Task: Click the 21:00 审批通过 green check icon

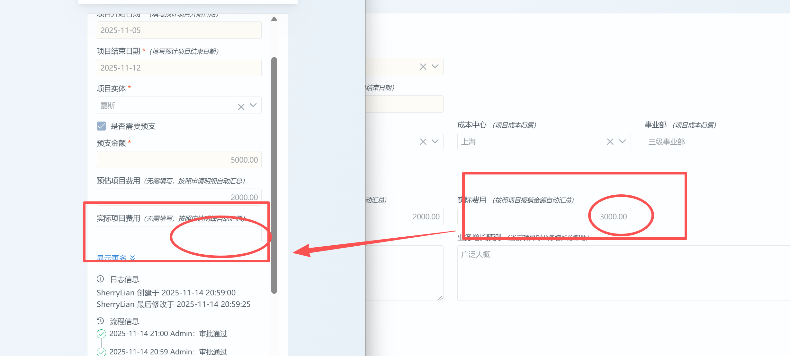Action: [x=101, y=334]
